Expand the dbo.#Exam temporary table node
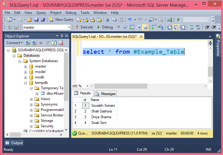Screen dimensions: 223x155 pos(37,94)
